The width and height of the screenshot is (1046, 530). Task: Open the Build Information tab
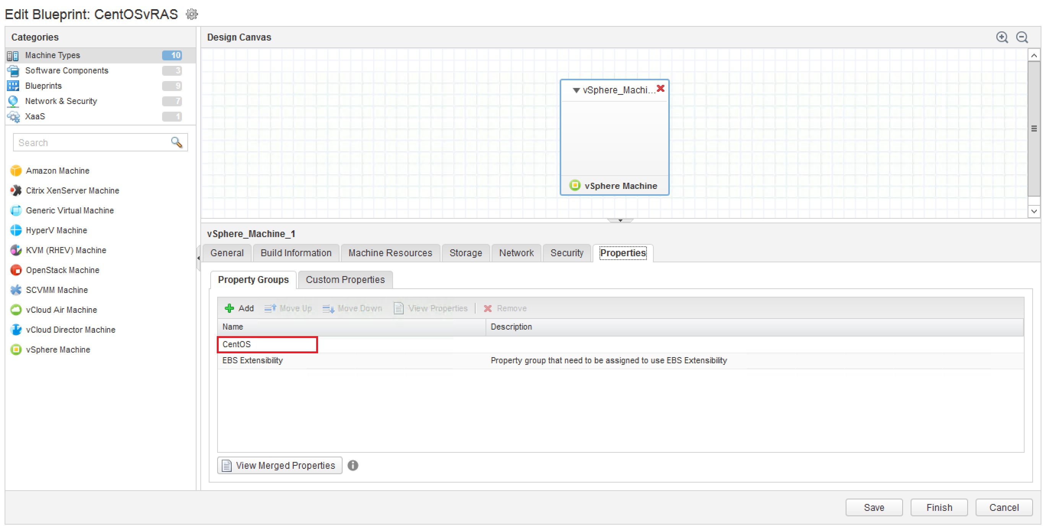click(x=296, y=253)
